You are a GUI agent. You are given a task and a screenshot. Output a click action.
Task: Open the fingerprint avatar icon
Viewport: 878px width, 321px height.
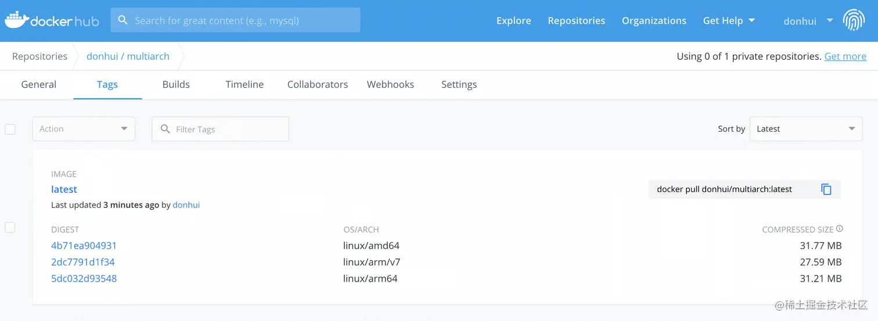pos(854,20)
